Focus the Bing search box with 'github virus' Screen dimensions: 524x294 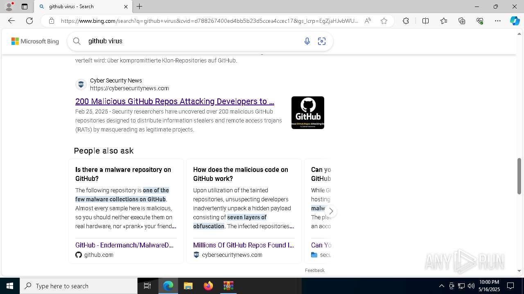pyautogui.click(x=192, y=41)
